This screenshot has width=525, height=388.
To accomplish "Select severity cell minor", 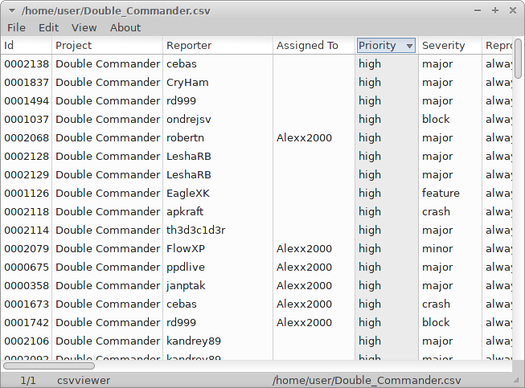I will click(437, 248).
